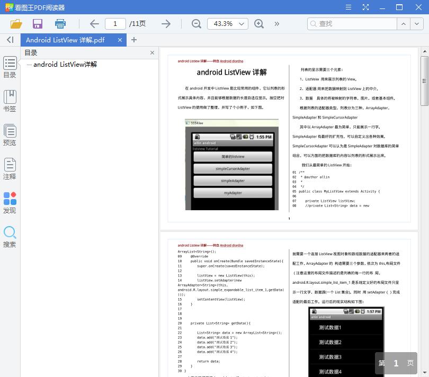This screenshot has width=429, height=377.
Task: Click the save icon in the toolbar
Action: point(37,24)
